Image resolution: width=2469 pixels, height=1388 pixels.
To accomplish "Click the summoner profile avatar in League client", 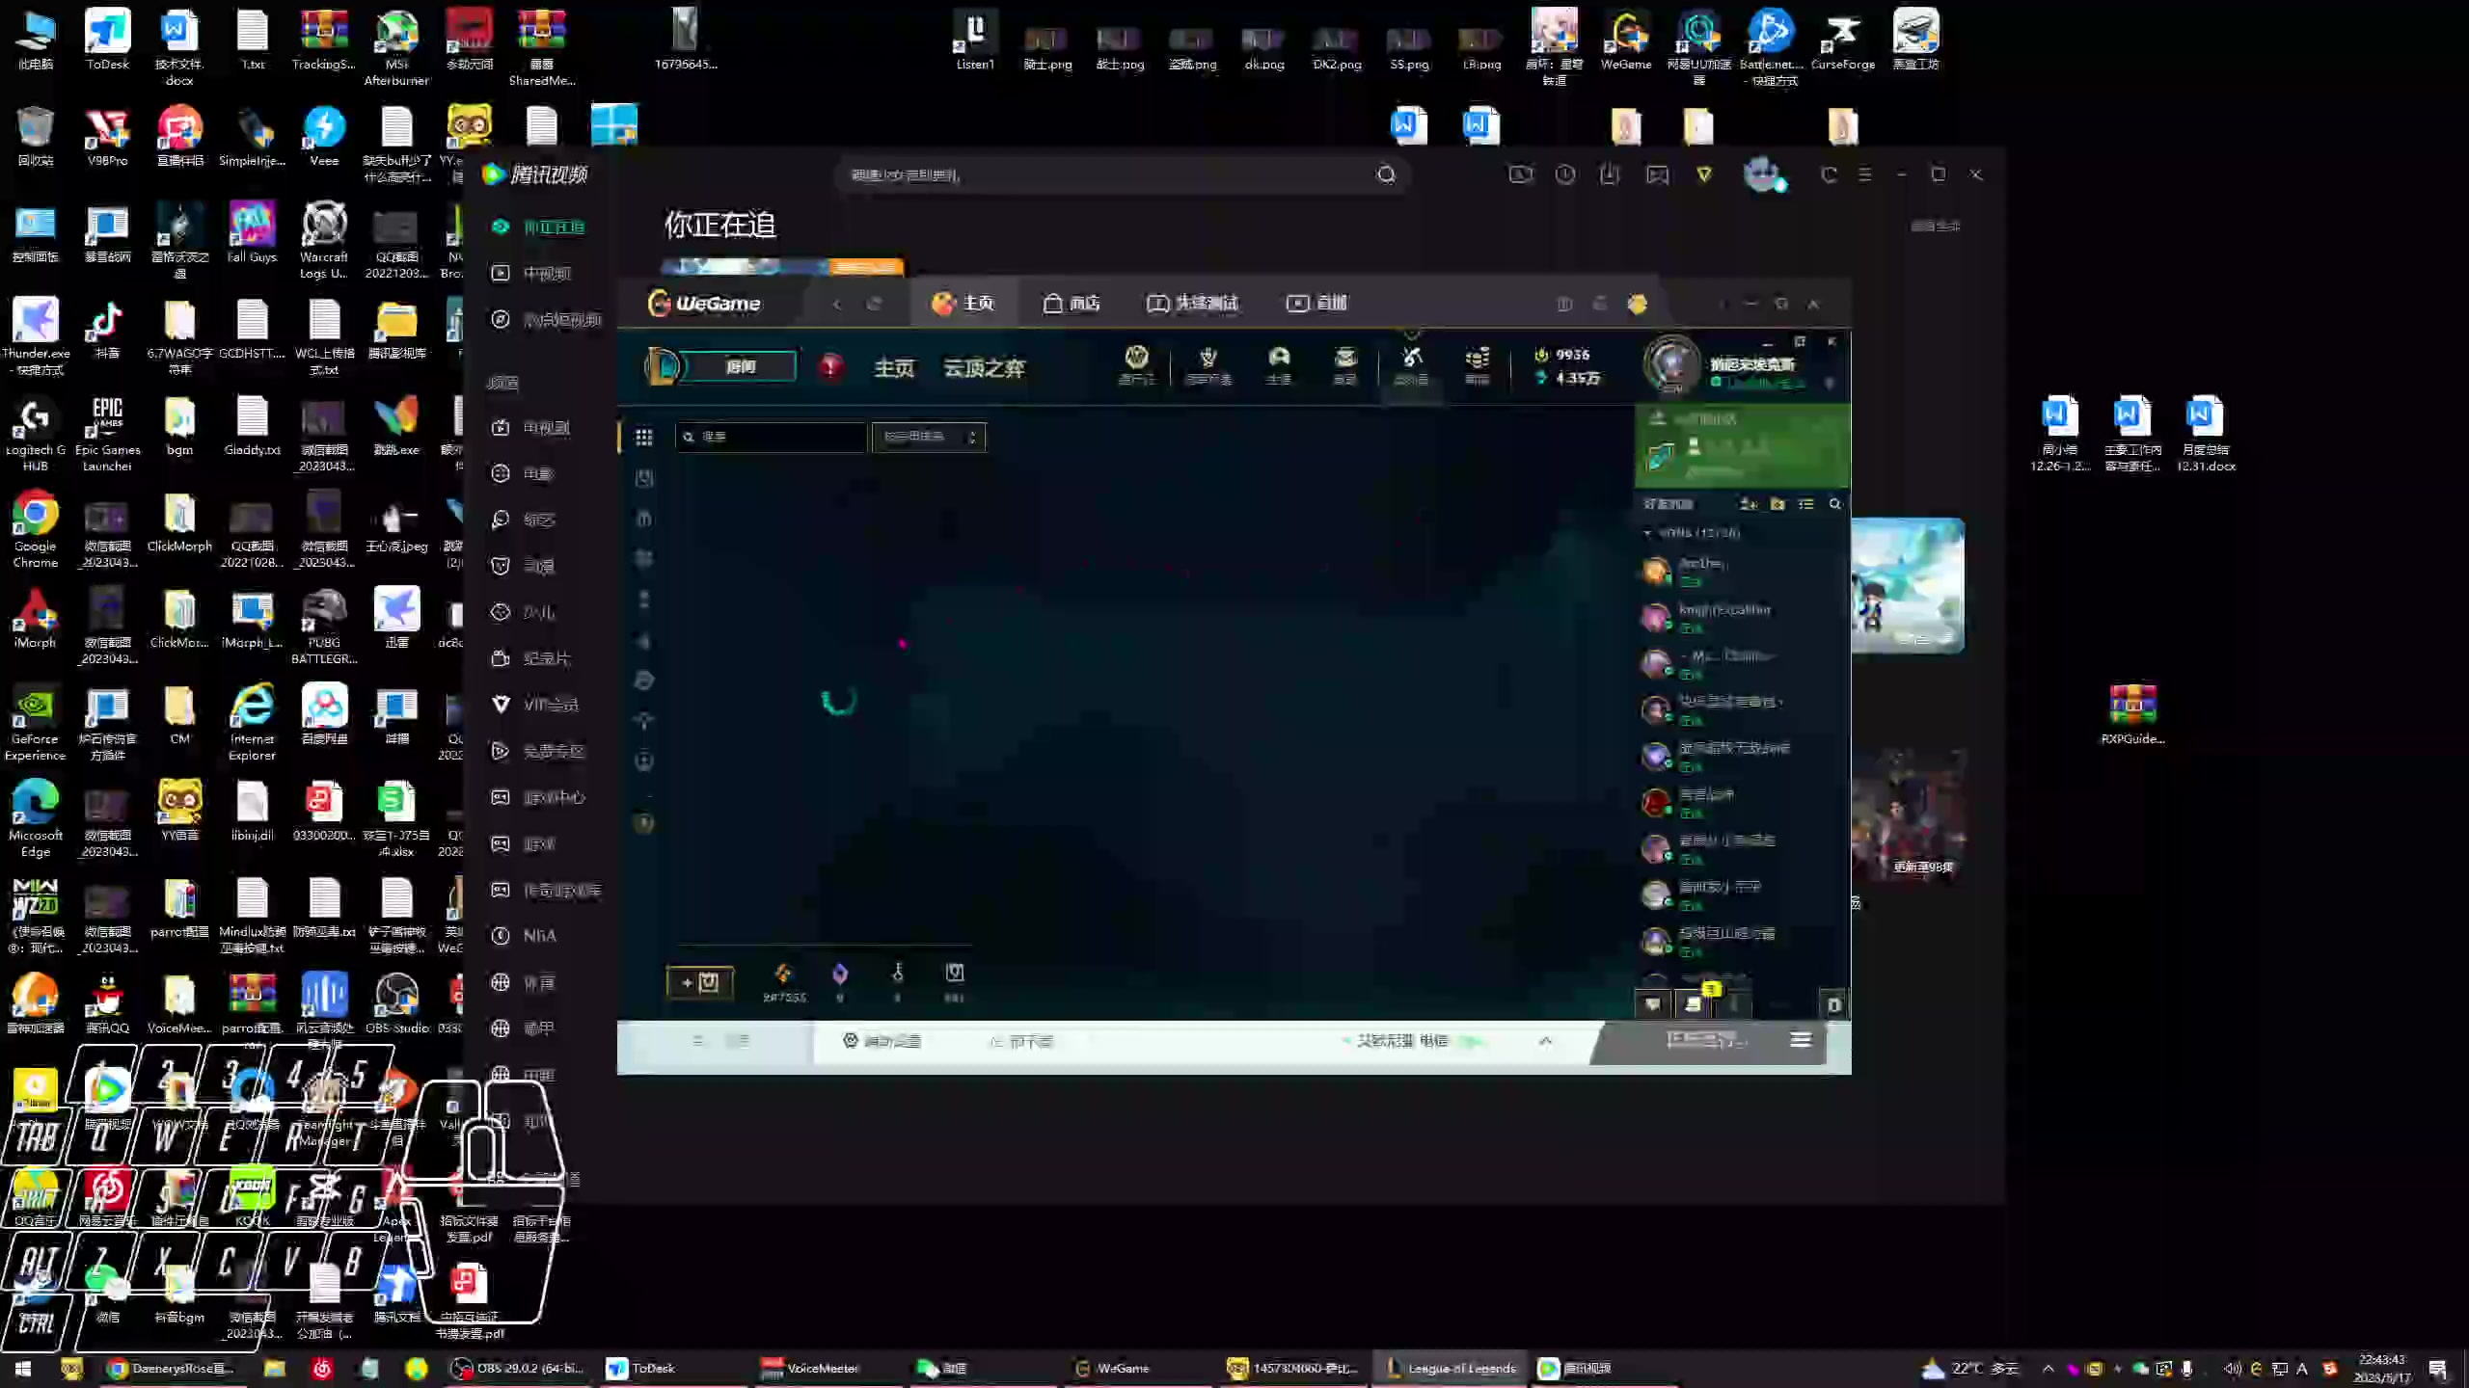I will [1671, 364].
